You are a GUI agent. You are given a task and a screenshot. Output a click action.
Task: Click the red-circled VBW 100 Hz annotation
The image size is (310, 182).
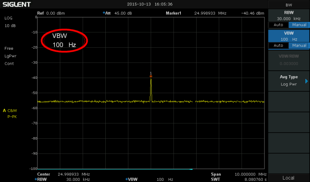point(64,40)
